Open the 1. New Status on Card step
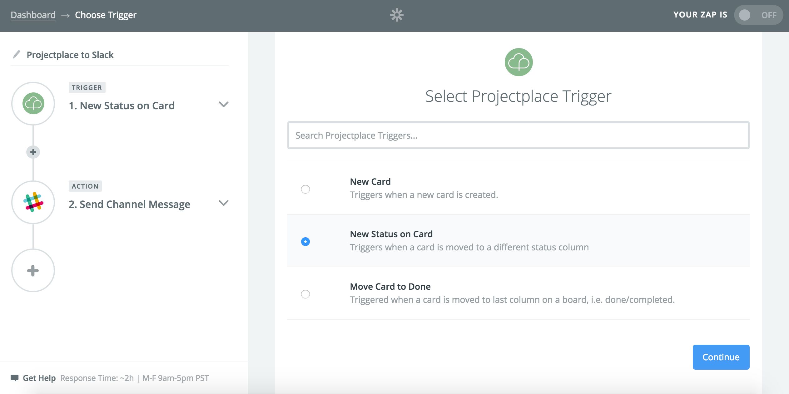789x394 pixels. click(122, 106)
